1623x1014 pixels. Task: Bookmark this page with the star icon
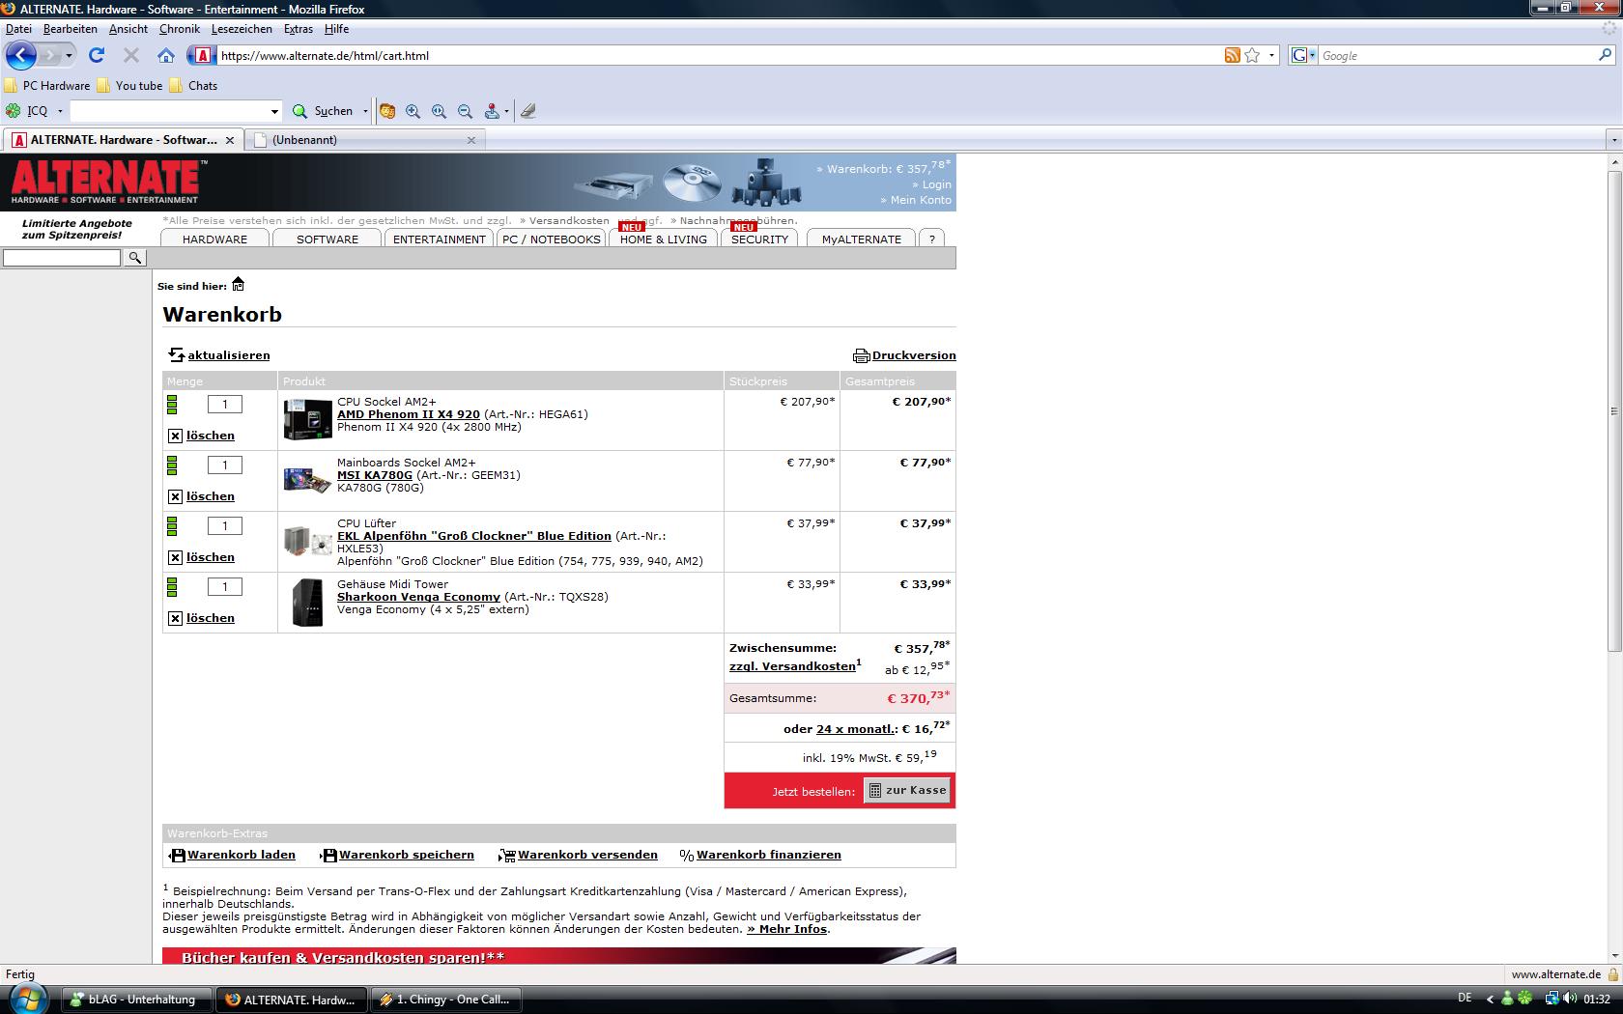[x=1252, y=55]
